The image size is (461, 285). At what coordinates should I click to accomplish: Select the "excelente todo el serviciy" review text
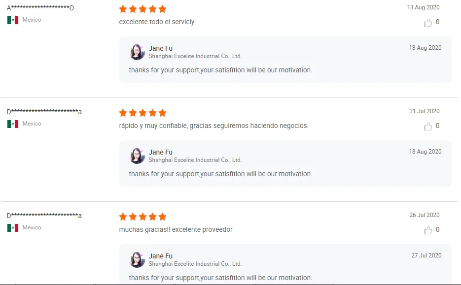click(157, 22)
